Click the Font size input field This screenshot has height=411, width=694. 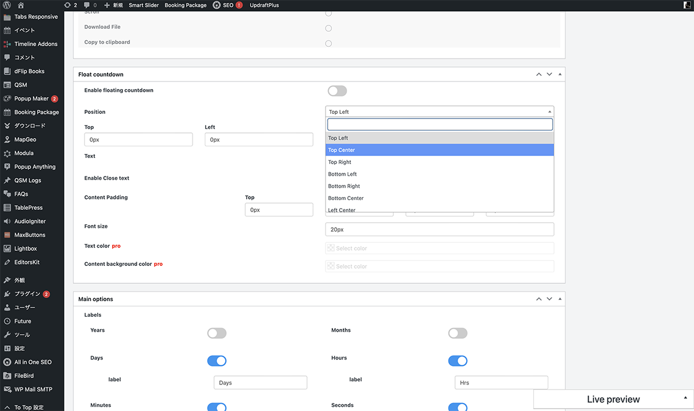tap(440, 229)
